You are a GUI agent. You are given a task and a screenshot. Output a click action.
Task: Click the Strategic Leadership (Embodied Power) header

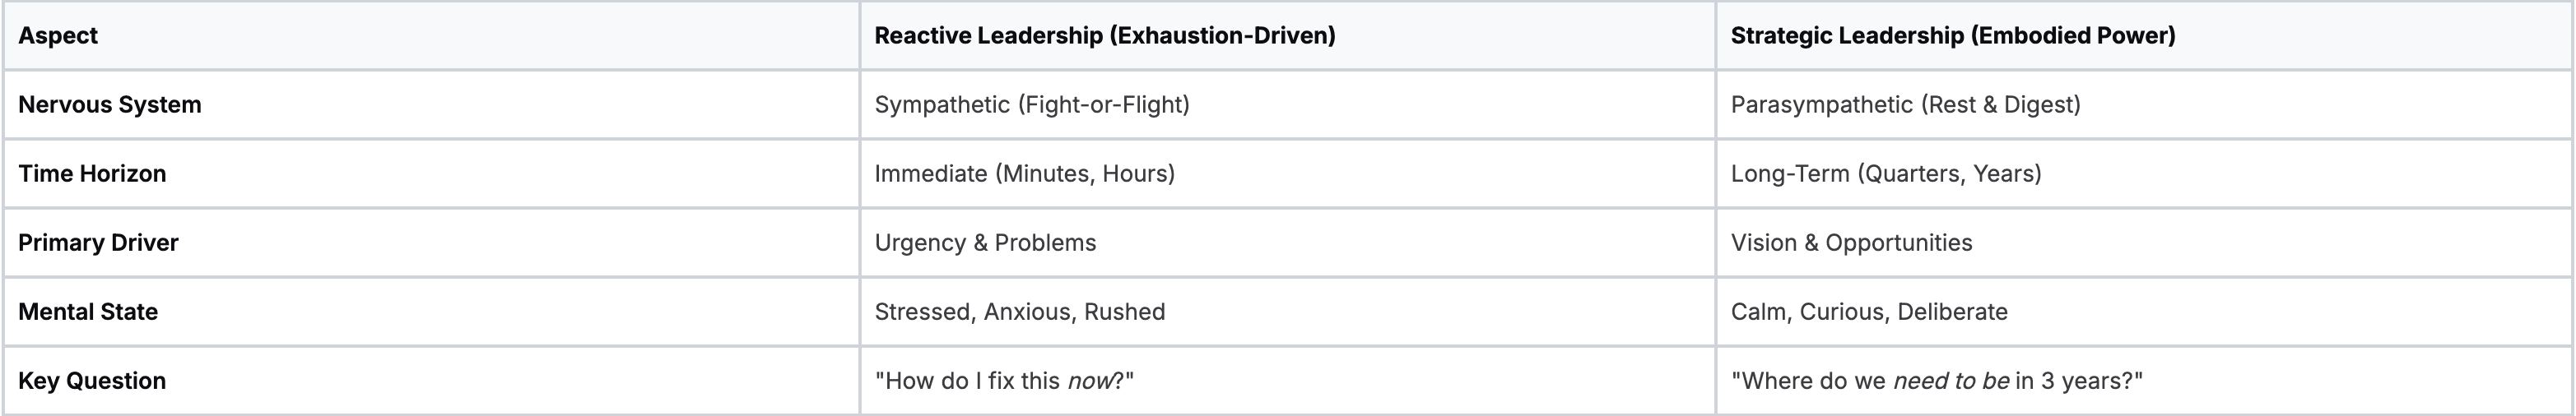pos(1952,36)
